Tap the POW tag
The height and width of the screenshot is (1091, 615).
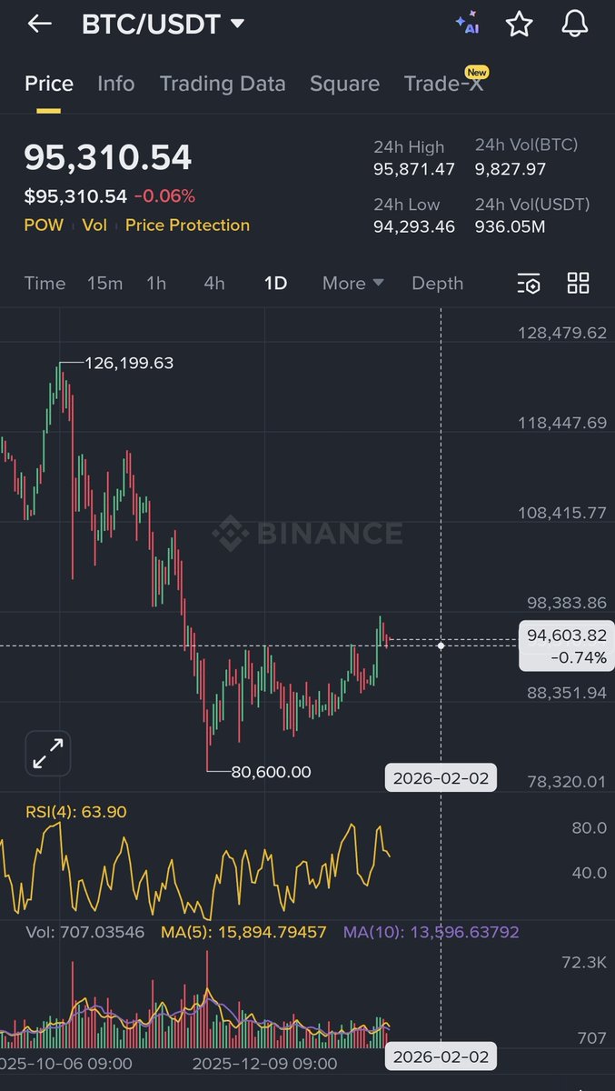click(x=44, y=225)
